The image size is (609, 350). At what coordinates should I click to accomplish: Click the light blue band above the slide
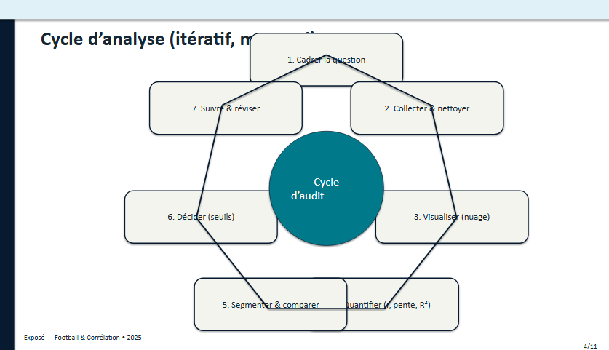[x=304, y=9]
